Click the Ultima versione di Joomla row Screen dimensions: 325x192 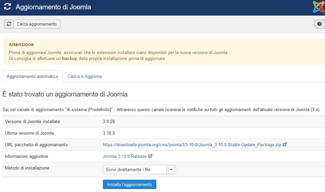click(66, 132)
